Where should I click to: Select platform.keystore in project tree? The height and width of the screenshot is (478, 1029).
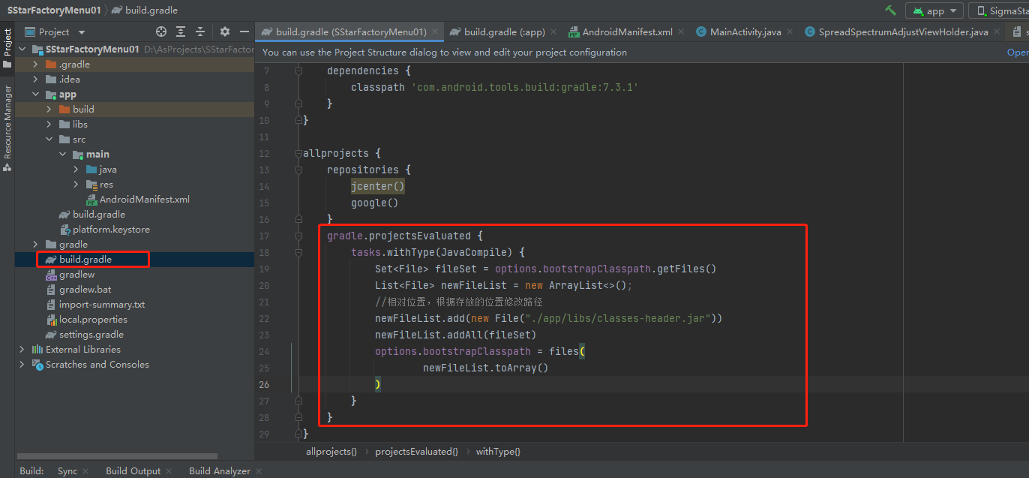[111, 230]
